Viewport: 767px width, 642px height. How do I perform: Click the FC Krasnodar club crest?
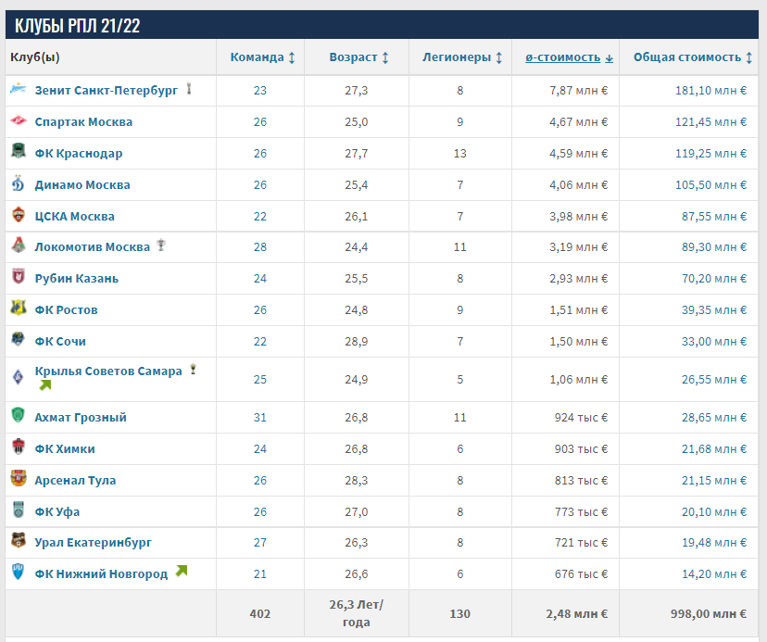(19, 151)
